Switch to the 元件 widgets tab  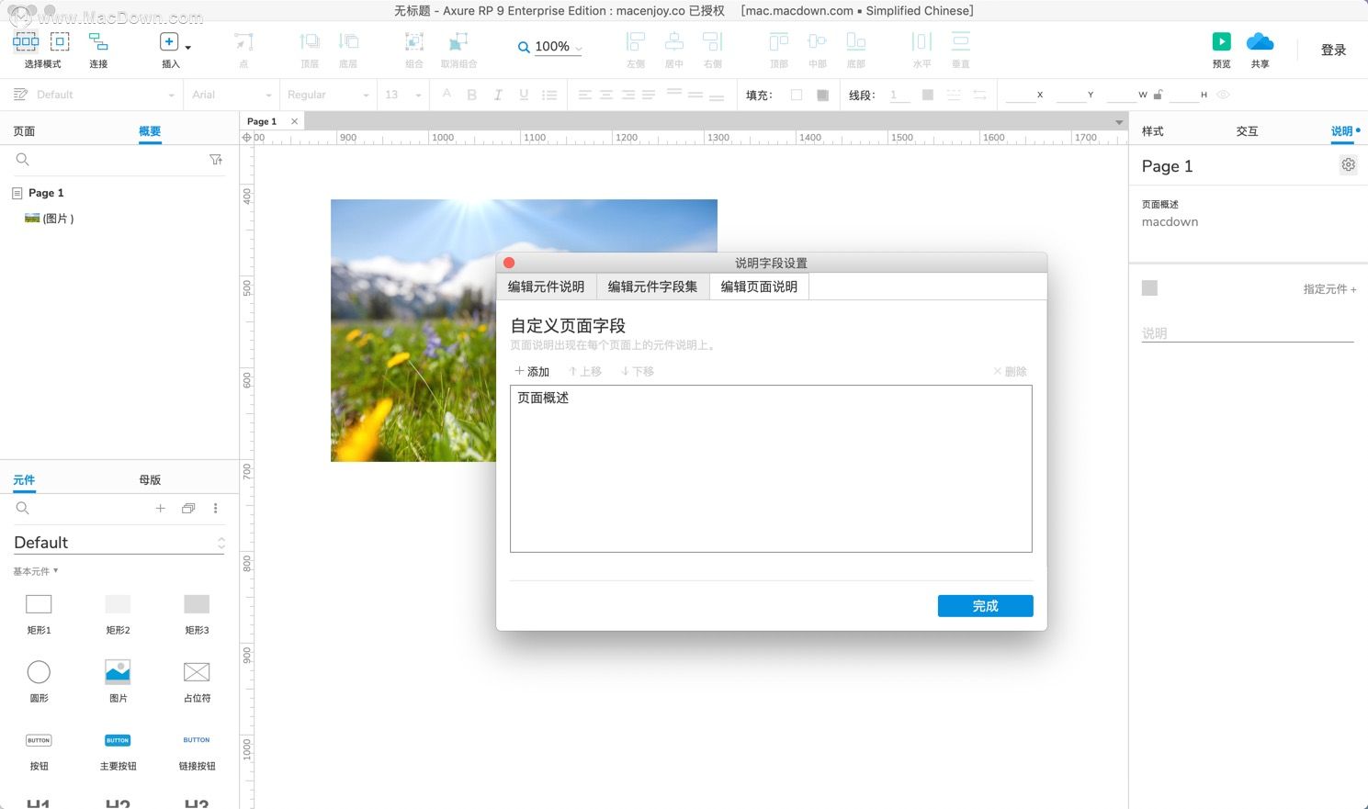pyautogui.click(x=24, y=480)
